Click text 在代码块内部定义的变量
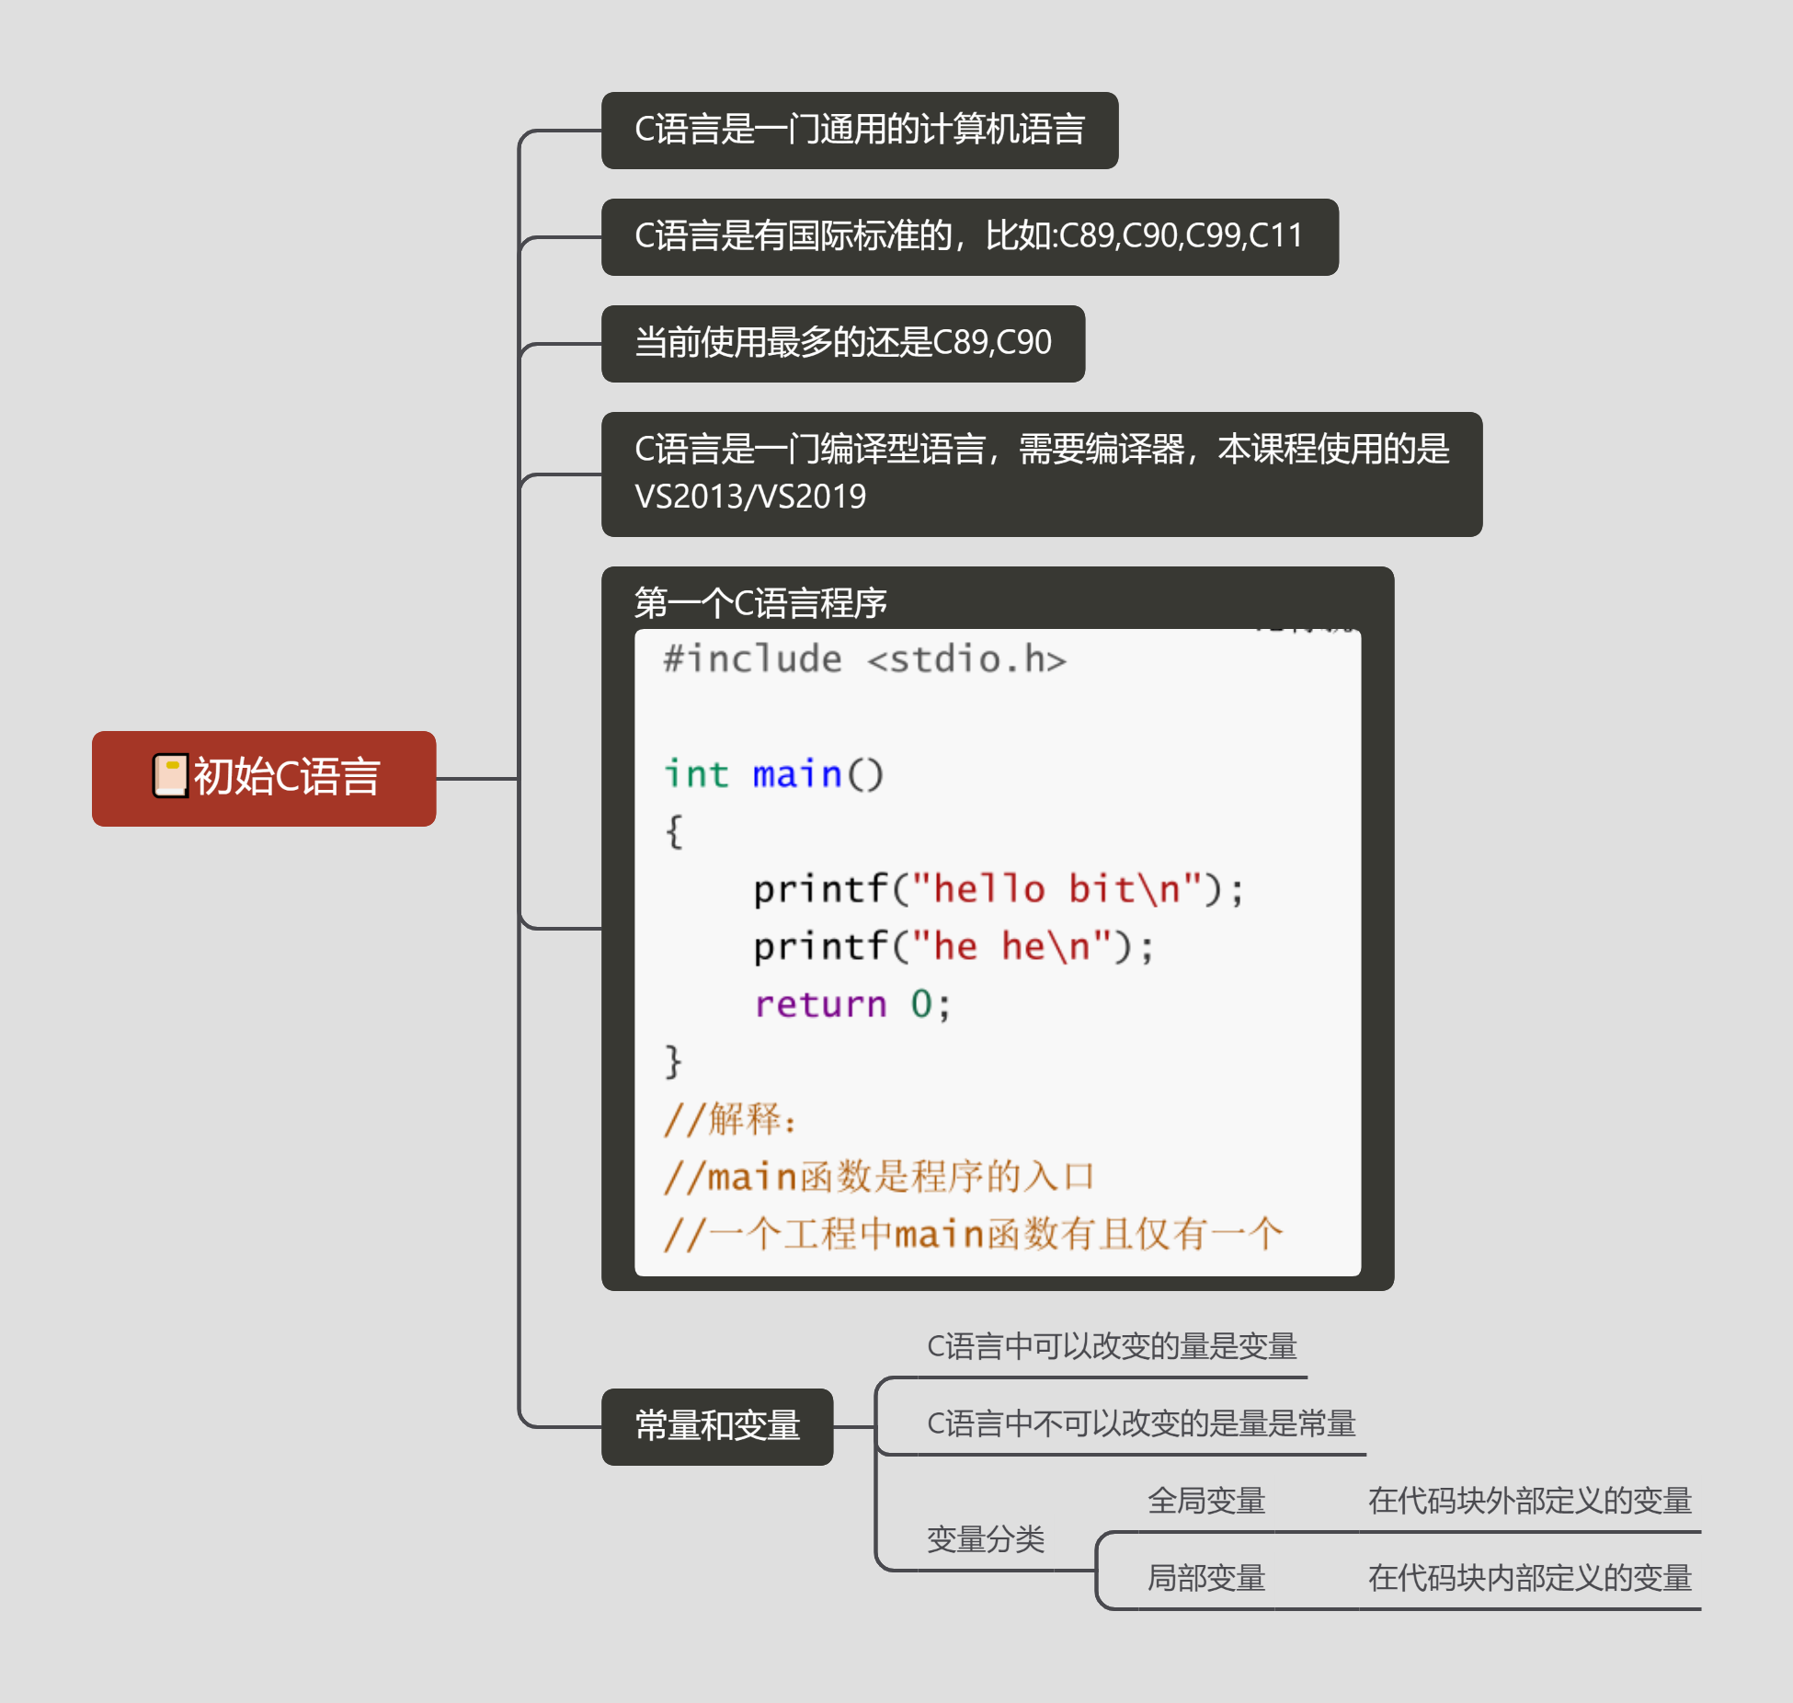Screen dimensions: 1793x1703 click(x=1529, y=1579)
